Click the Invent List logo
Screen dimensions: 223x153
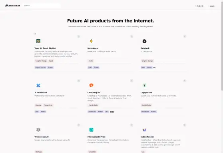(x=13, y=6)
